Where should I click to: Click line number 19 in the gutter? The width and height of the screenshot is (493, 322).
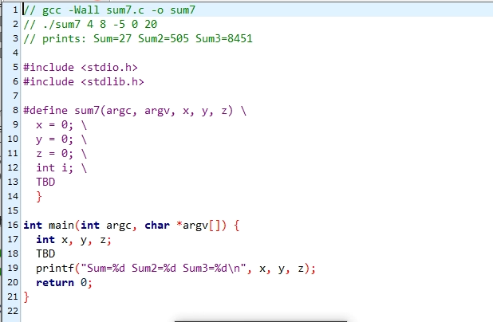coord(13,268)
